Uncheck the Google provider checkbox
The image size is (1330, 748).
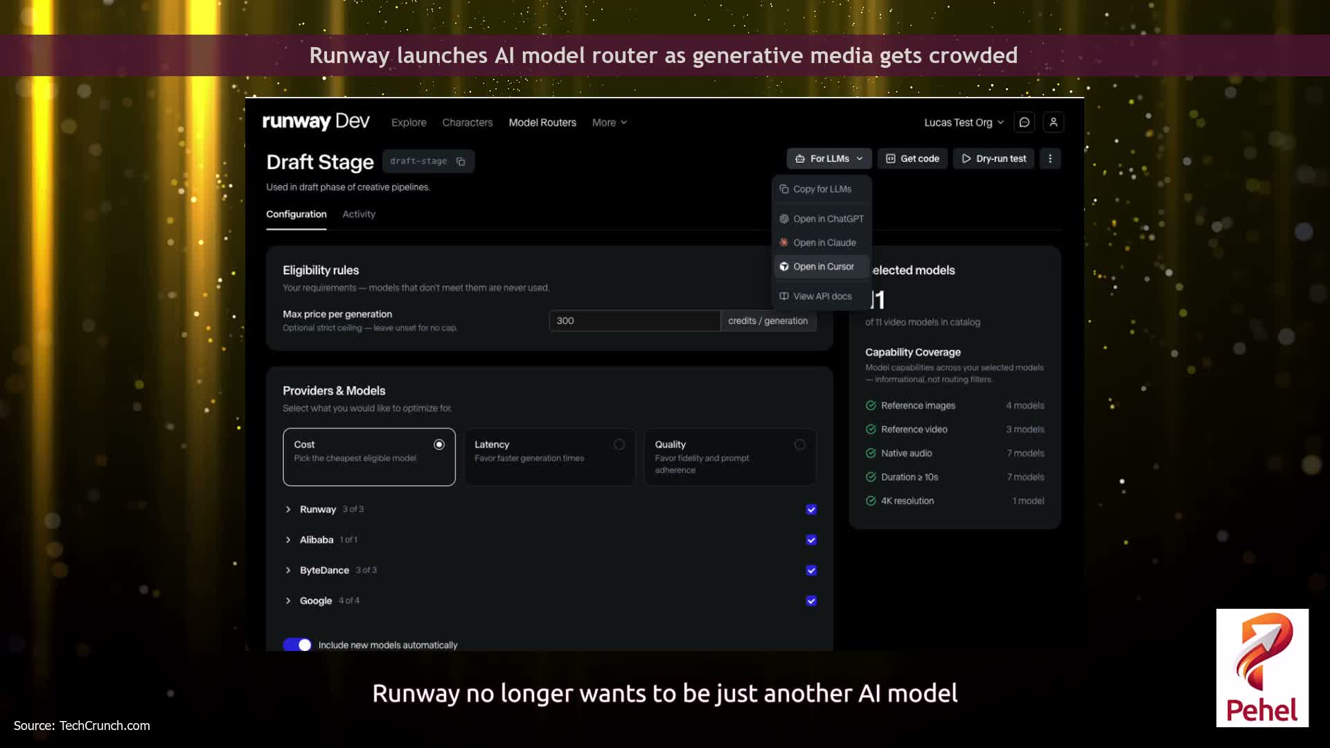click(x=811, y=601)
